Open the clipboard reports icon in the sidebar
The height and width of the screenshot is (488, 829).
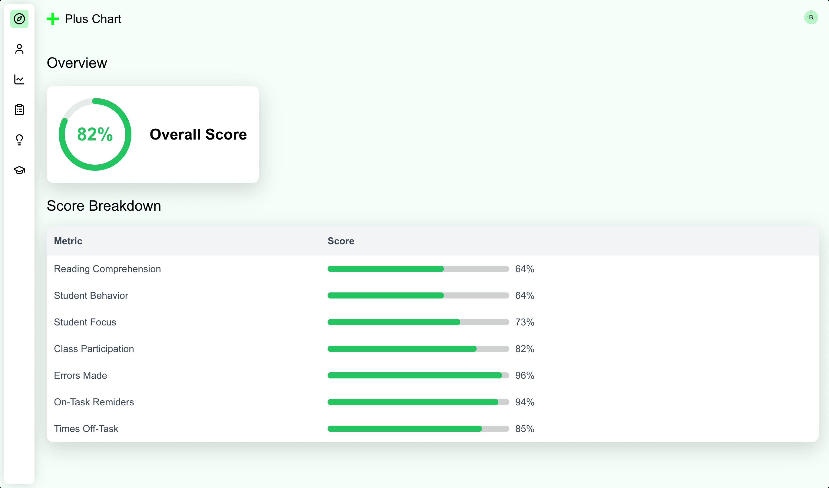[19, 109]
